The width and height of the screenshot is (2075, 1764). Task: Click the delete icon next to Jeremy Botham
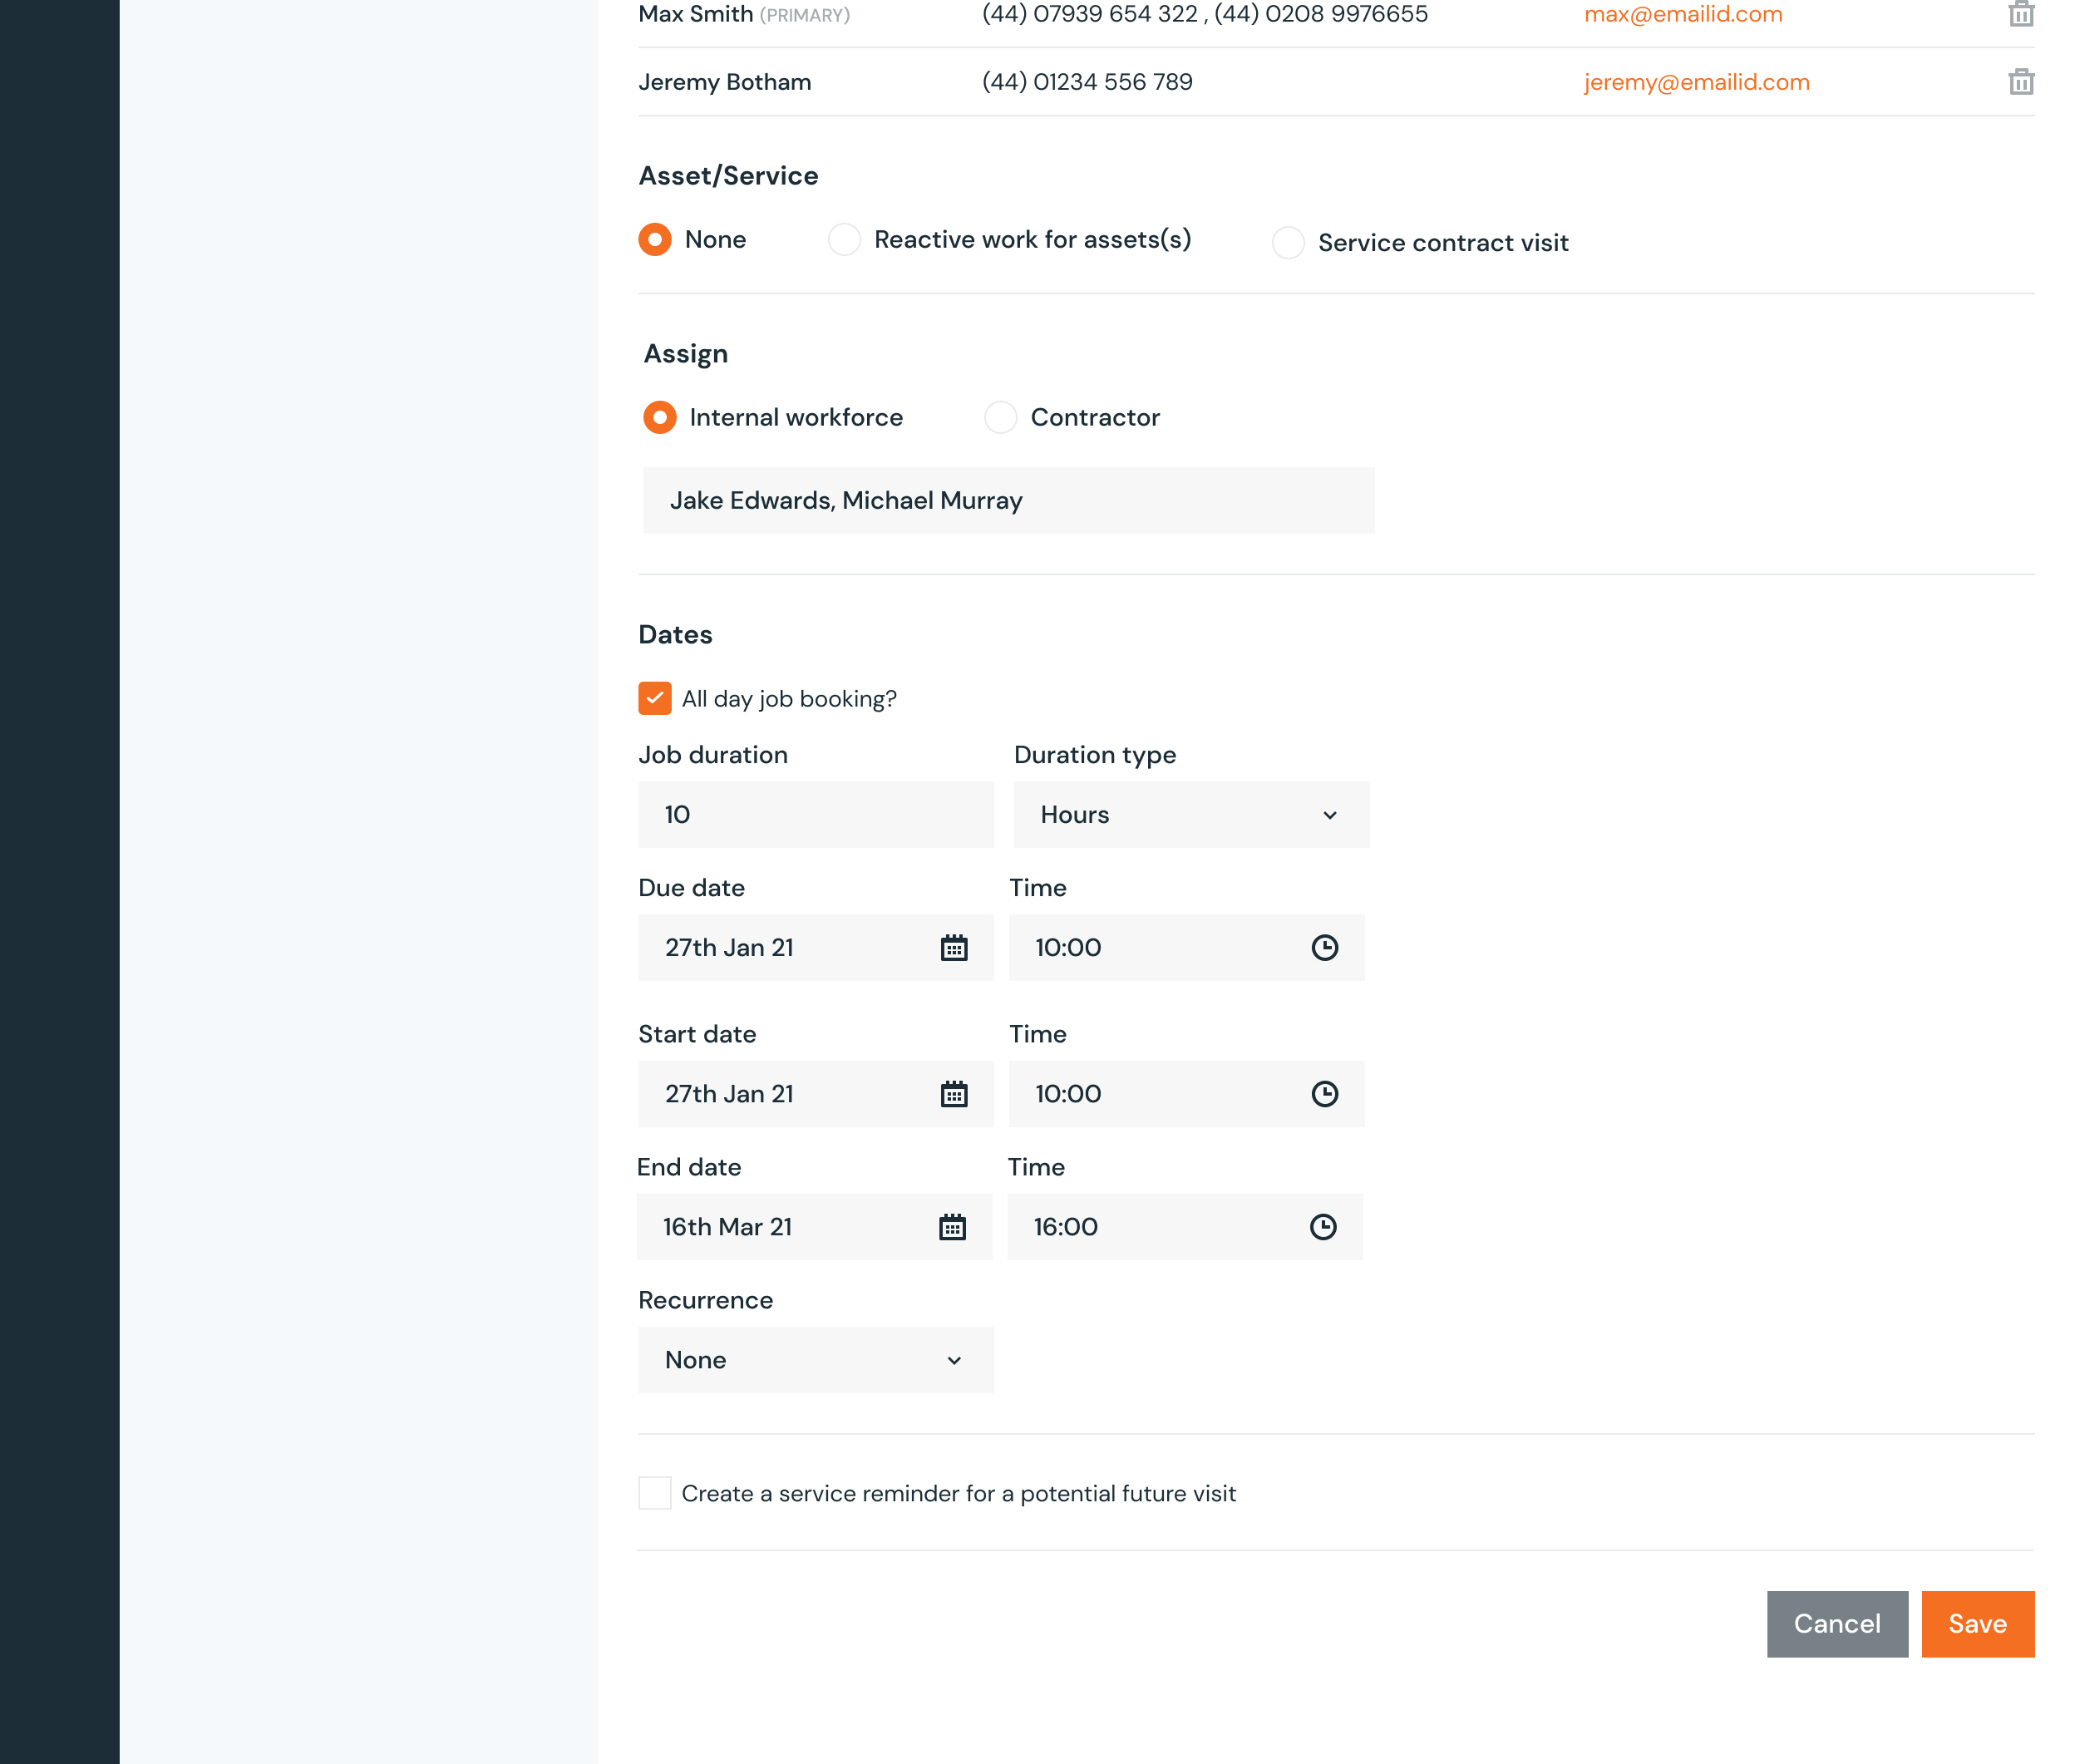pyautogui.click(x=2021, y=81)
